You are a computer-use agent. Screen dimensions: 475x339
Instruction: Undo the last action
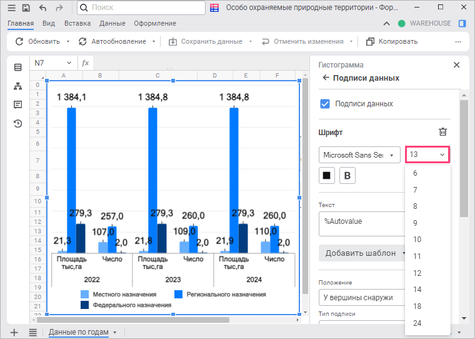[42, 8]
